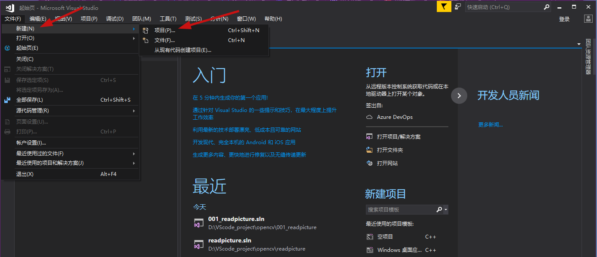Image resolution: width=597 pixels, height=257 pixels.
Task: Click the template search magnifier icon
Action: point(439,210)
